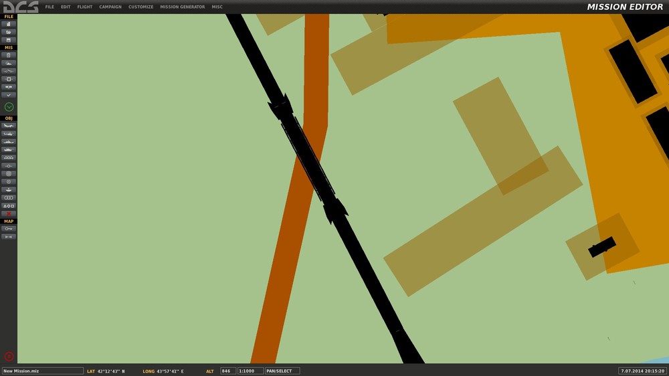Open the mission goals crosshair icon
Image resolution: width=669 pixels, height=376 pixels.
point(9,79)
